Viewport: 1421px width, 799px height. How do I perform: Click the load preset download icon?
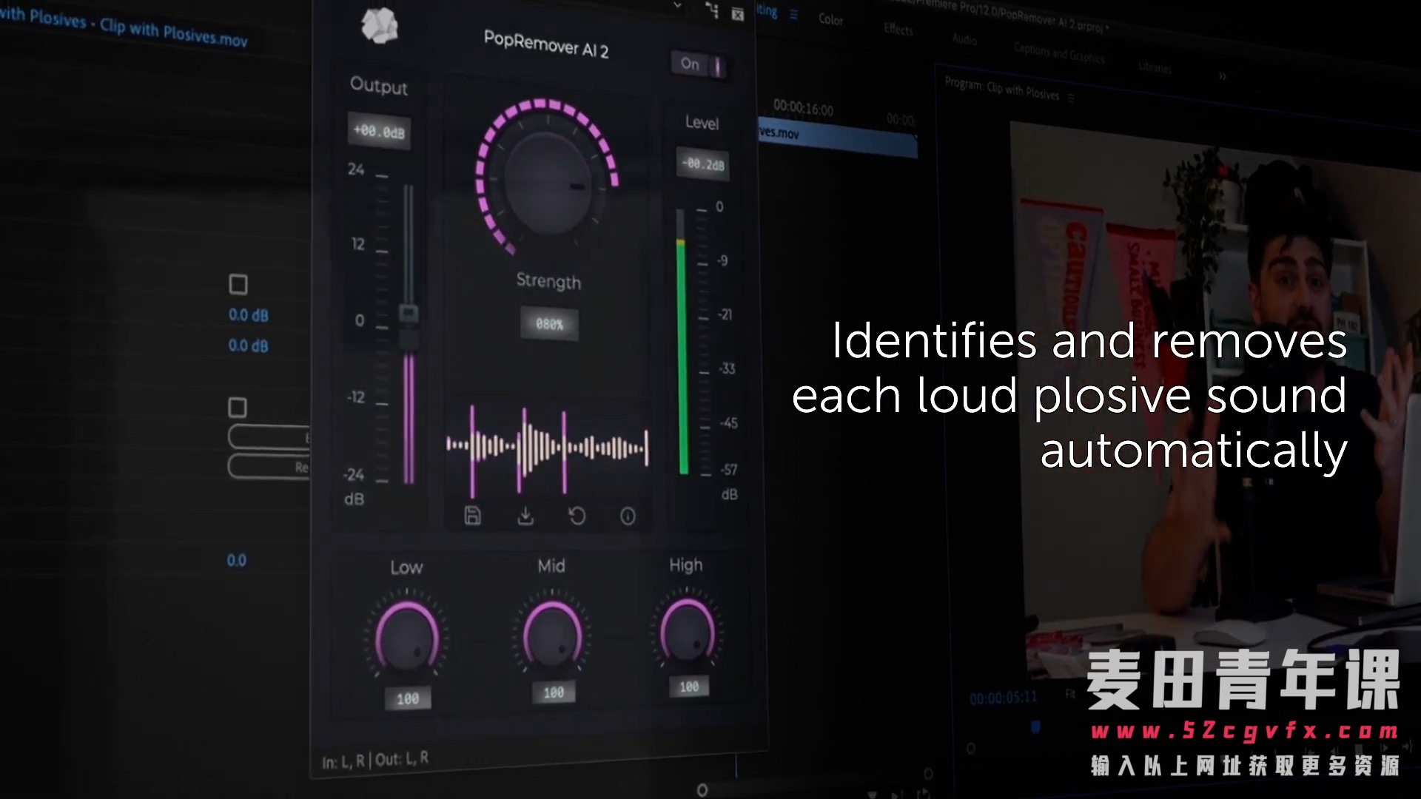point(525,516)
